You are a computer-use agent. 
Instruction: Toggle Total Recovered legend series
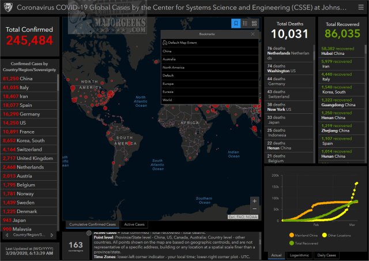pos(304,243)
